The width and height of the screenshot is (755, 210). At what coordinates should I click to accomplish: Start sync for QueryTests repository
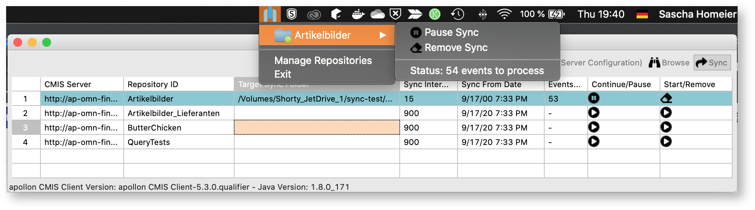click(x=666, y=142)
